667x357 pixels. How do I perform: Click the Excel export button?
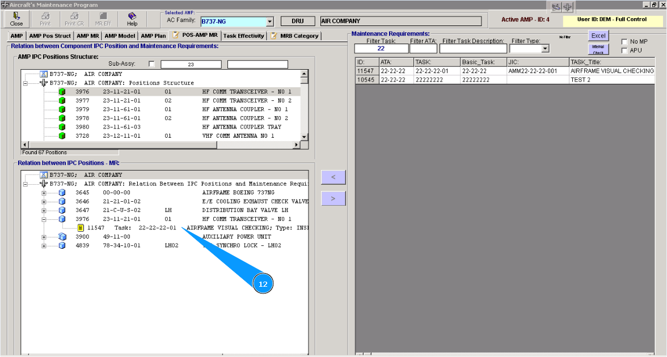598,36
